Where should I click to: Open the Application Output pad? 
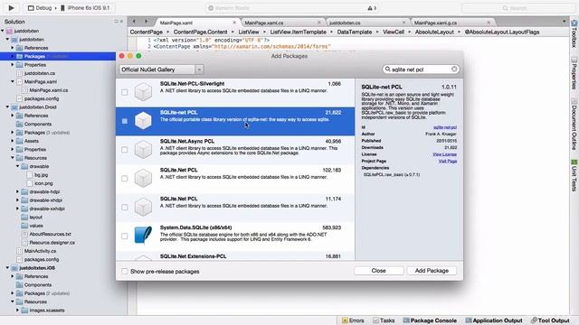point(494,320)
